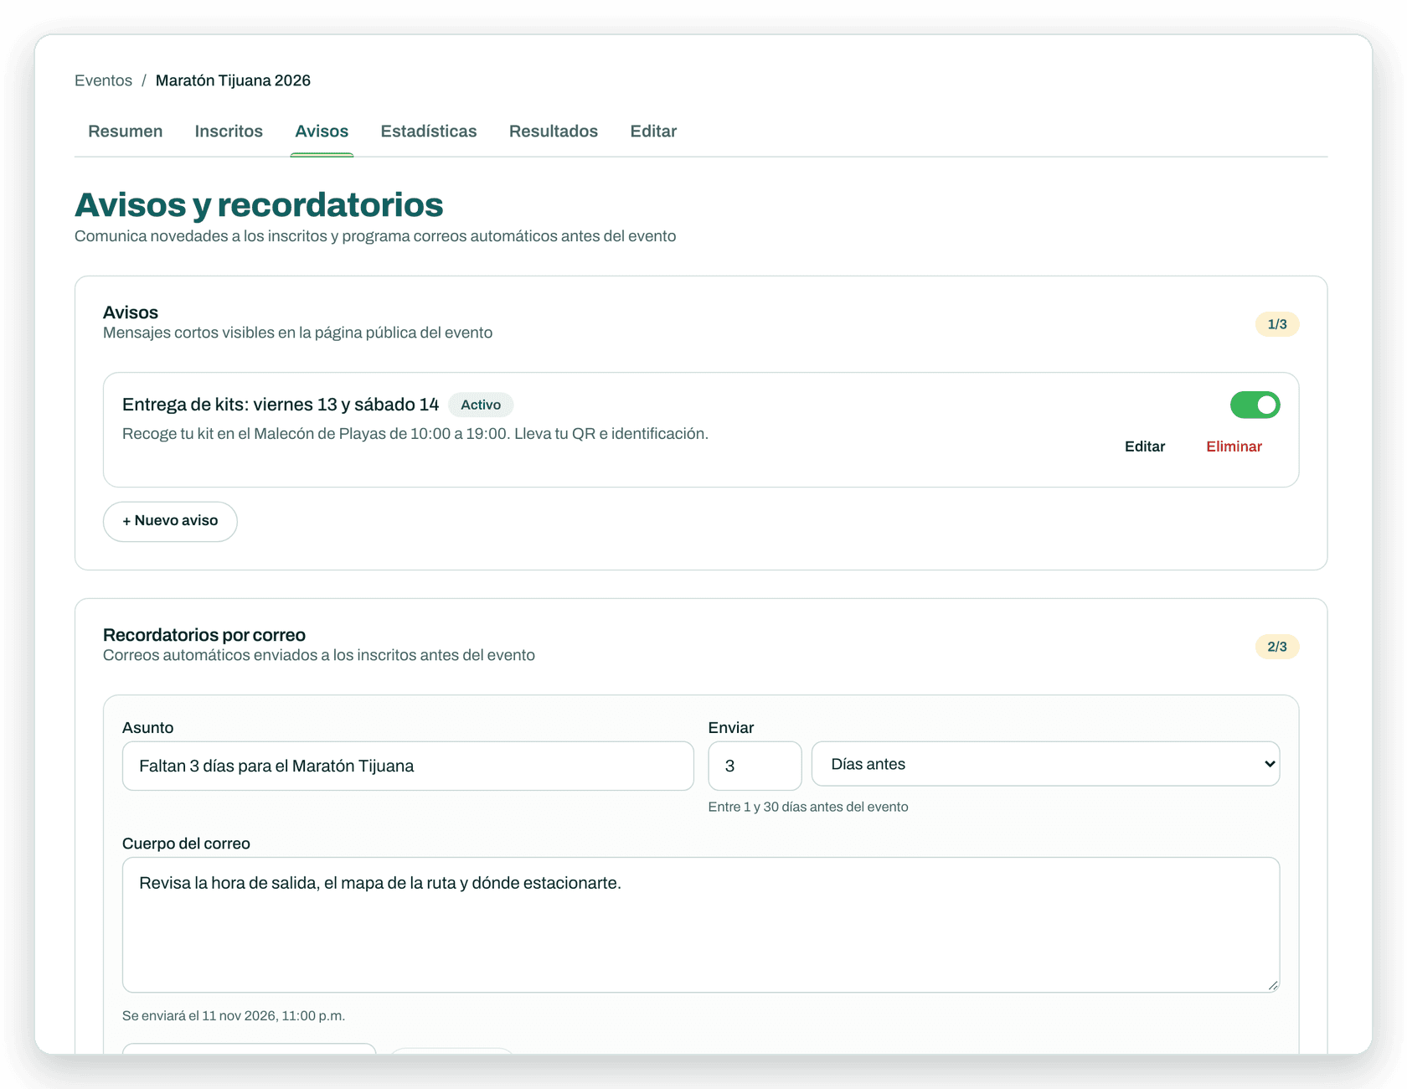Toggle the Entrega de kits notice off
The image size is (1407, 1089).
(x=1255, y=405)
